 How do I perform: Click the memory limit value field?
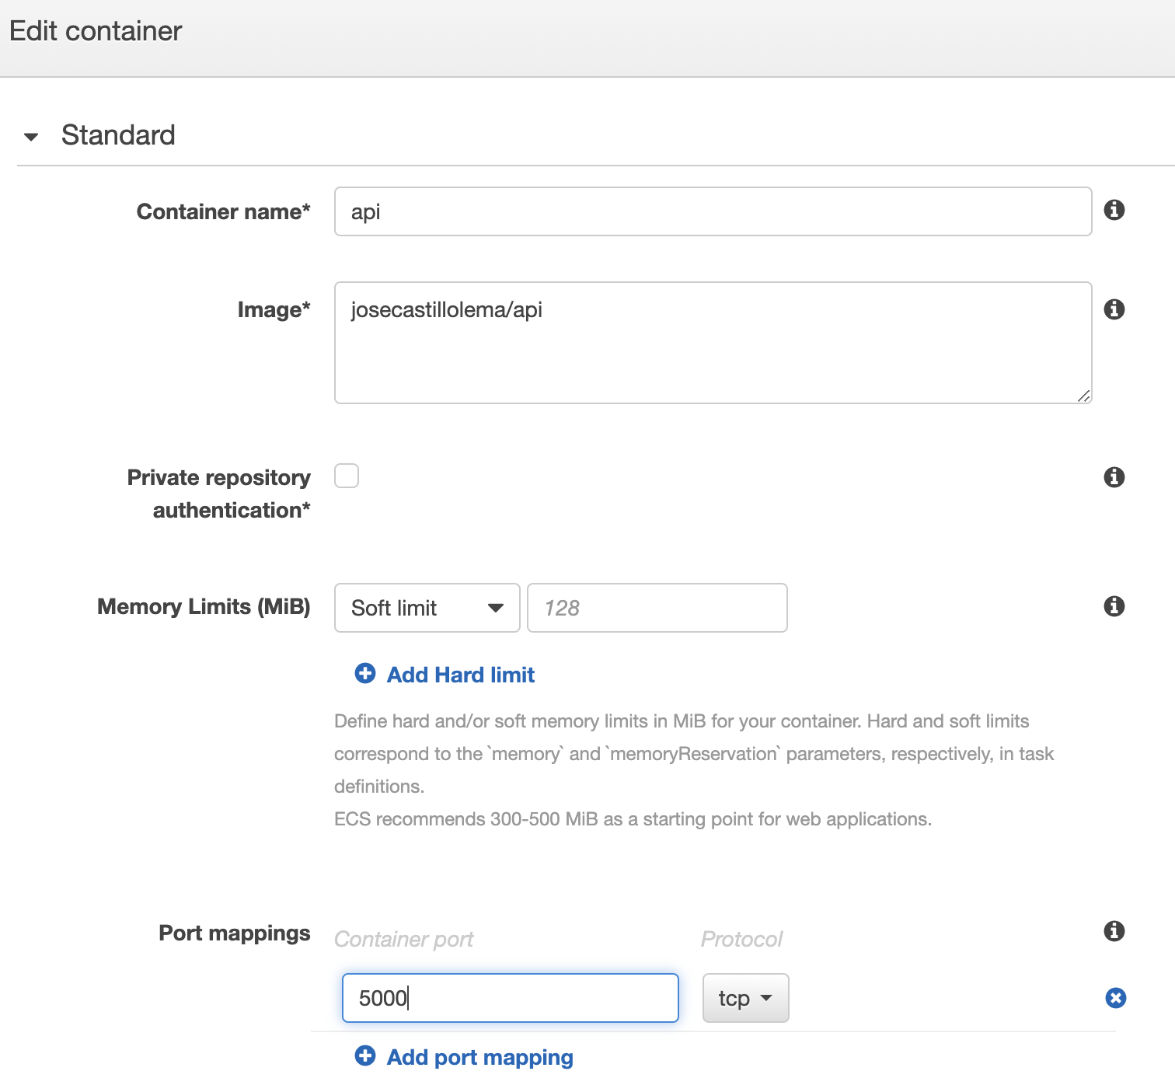pyautogui.click(x=657, y=608)
